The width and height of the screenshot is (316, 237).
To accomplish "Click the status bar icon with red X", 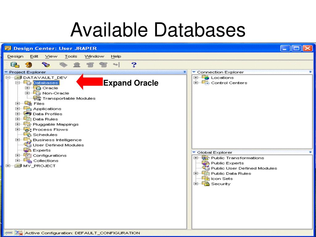I will 19,233.
